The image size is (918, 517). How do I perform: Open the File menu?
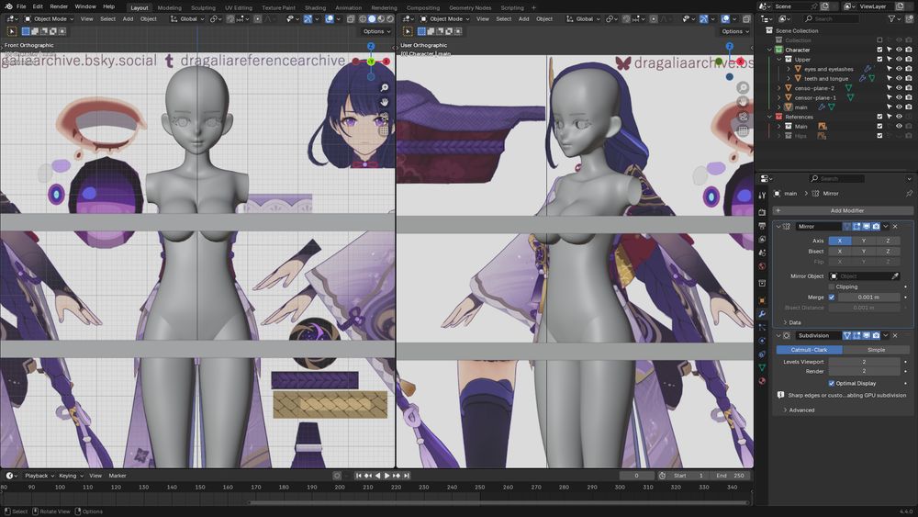[21, 6]
